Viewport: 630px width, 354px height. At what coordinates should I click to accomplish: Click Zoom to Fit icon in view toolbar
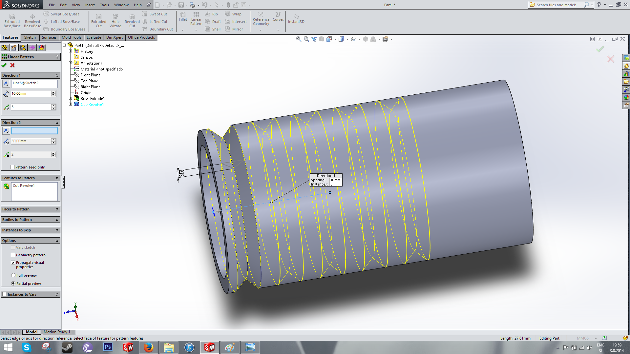(299, 39)
